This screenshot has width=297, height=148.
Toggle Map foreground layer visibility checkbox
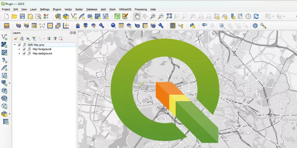pyautogui.click(x=24, y=49)
